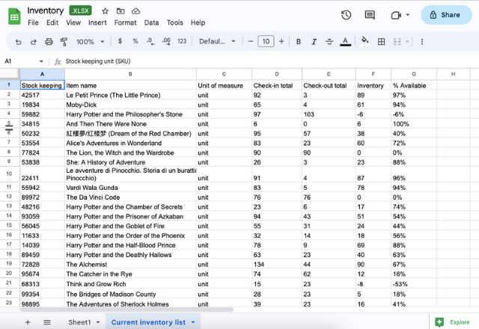Image resolution: width=479 pixels, height=329 pixels.
Task: Decrease decimal places icon
Action: pos(150,42)
